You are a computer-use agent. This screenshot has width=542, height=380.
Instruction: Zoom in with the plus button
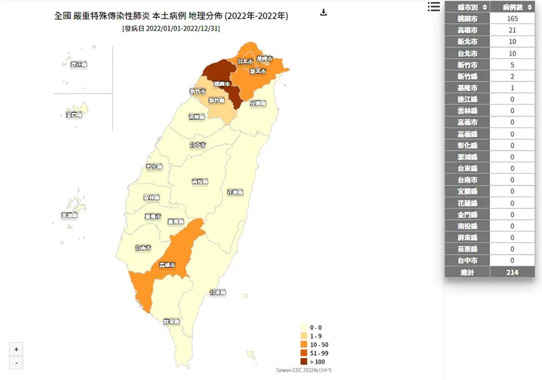pyautogui.click(x=16, y=349)
